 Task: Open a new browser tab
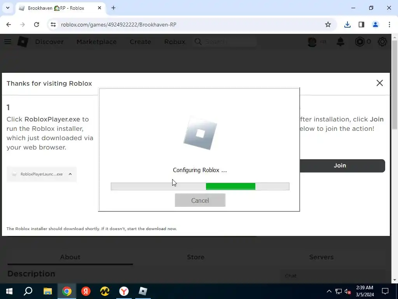click(113, 8)
